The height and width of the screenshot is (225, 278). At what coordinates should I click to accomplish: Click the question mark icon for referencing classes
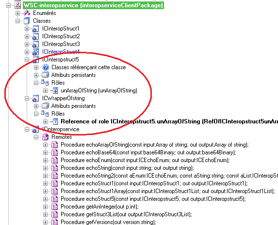tap(46, 67)
